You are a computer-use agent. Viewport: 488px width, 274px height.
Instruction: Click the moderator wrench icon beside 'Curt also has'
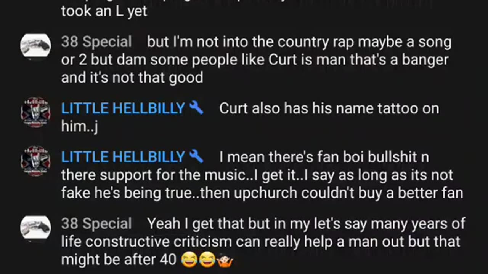coord(196,108)
